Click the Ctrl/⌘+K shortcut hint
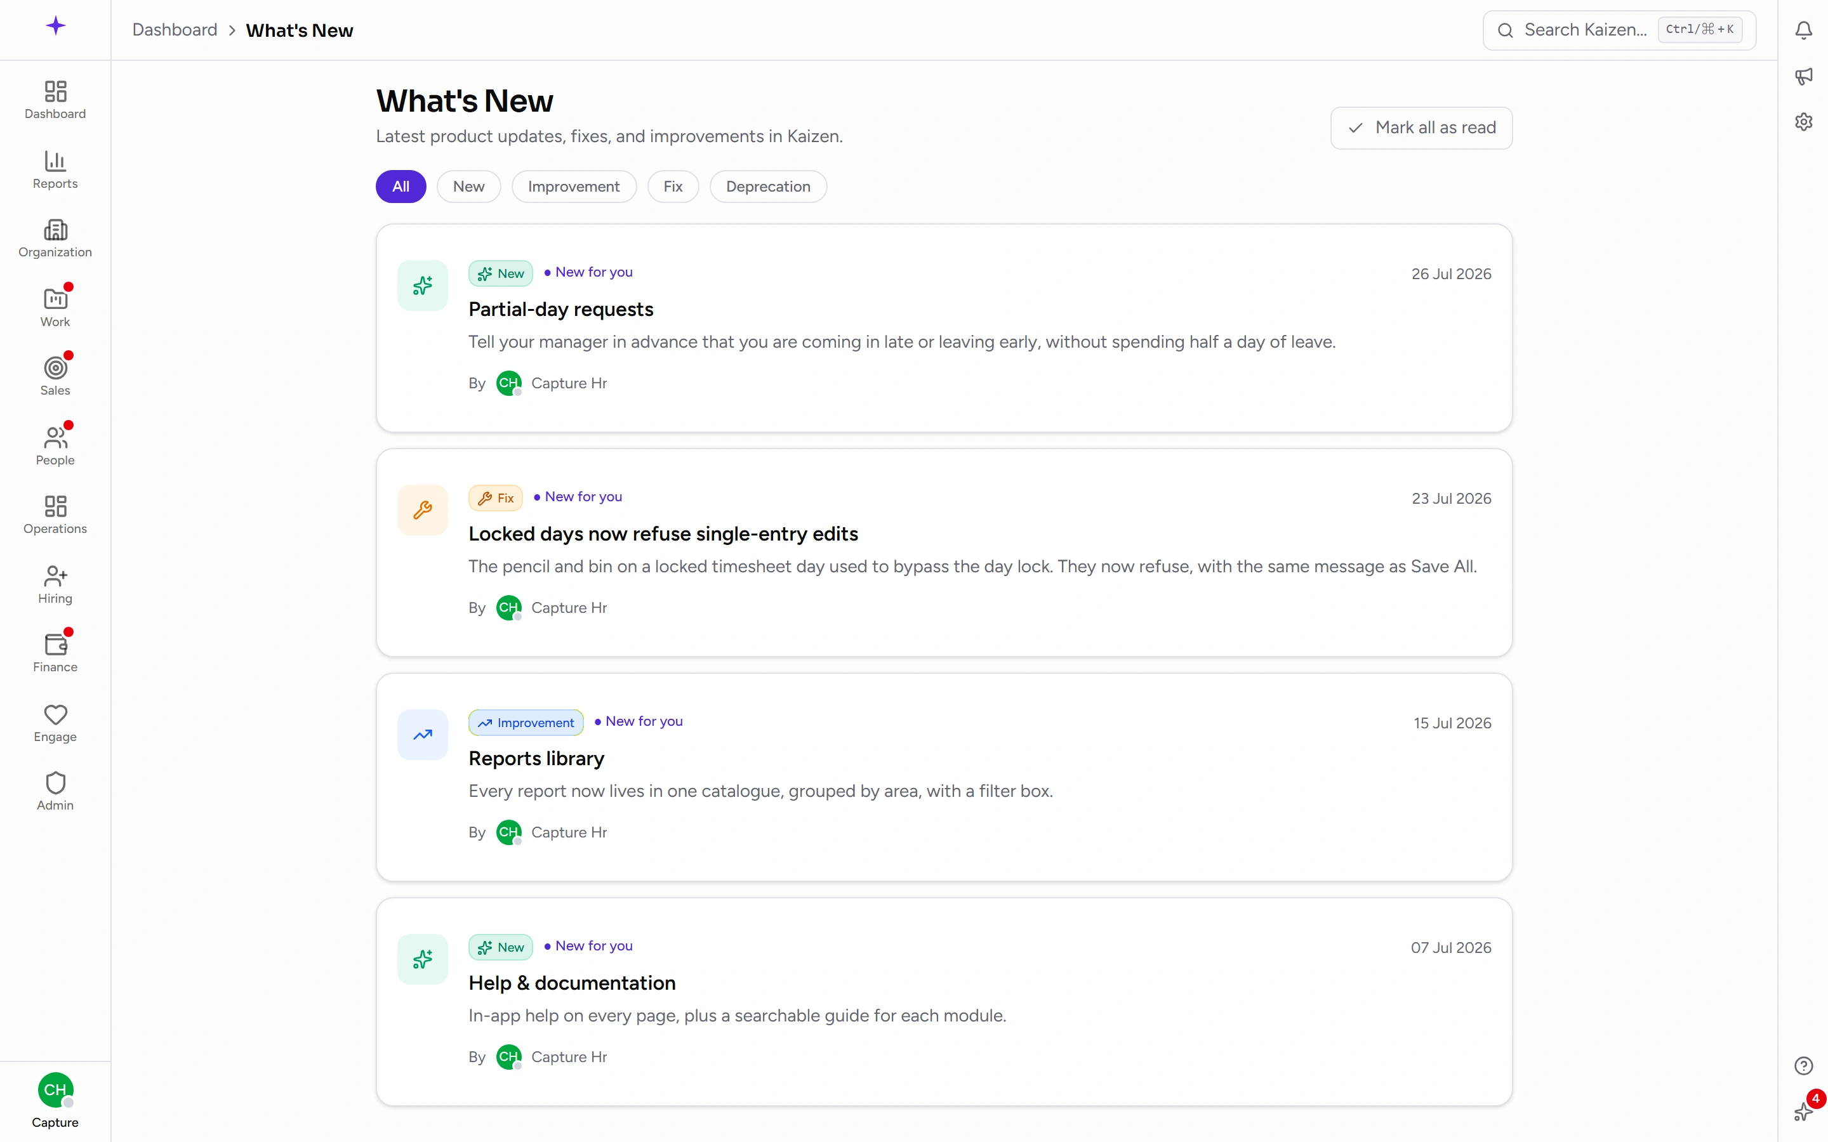 coord(1700,29)
